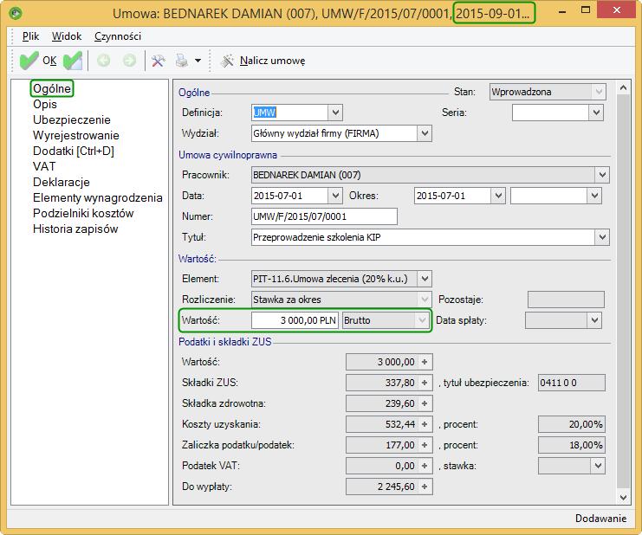Click the Pozostaje field
Viewport: 642px width, 535px height.
pos(566,300)
